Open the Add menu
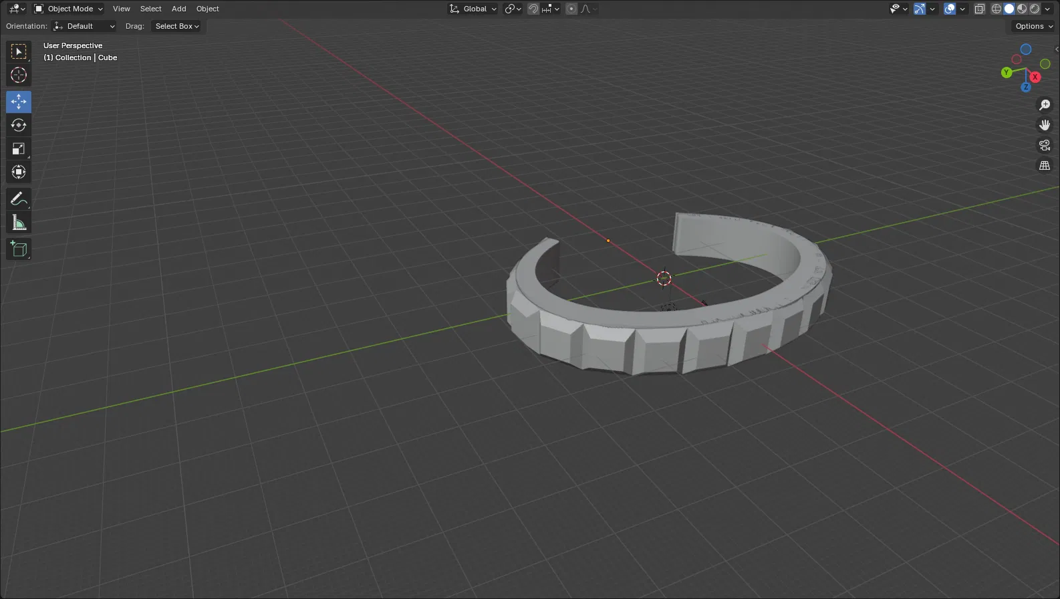1060x599 pixels. (x=179, y=9)
